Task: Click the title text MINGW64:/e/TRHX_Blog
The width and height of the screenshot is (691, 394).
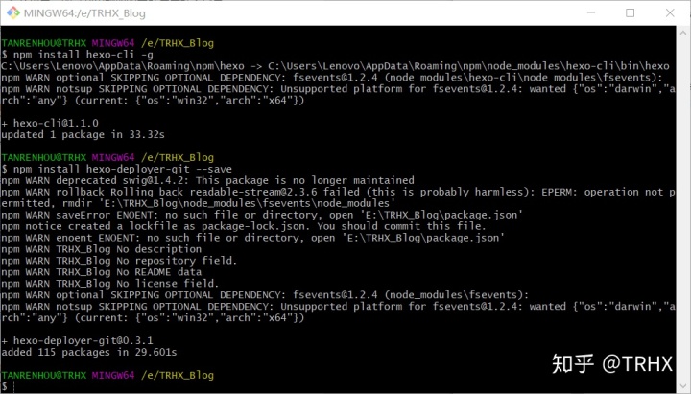Action: point(84,13)
